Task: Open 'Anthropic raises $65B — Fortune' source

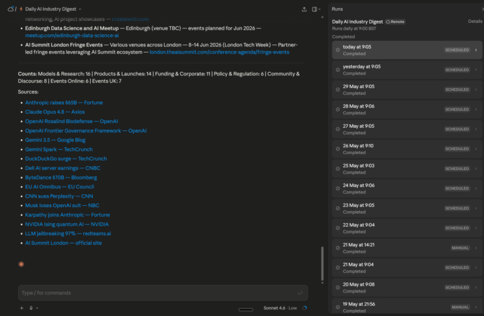Action: (x=64, y=102)
